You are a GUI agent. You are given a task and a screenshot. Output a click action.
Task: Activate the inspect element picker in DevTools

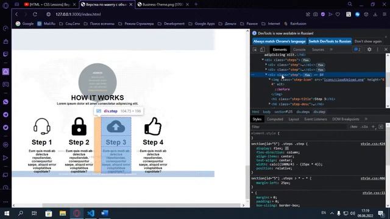(255, 50)
